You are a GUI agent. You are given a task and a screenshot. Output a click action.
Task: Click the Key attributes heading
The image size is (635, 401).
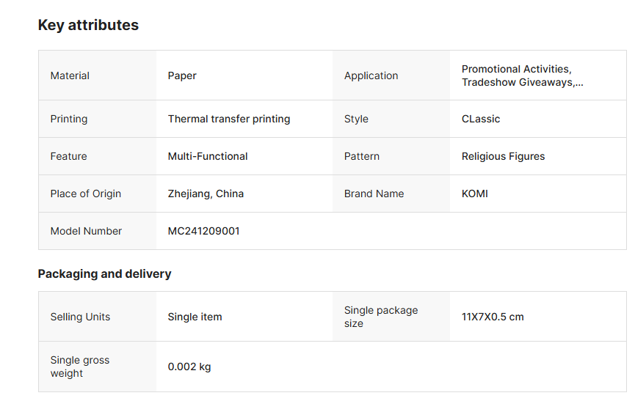(x=88, y=25)
